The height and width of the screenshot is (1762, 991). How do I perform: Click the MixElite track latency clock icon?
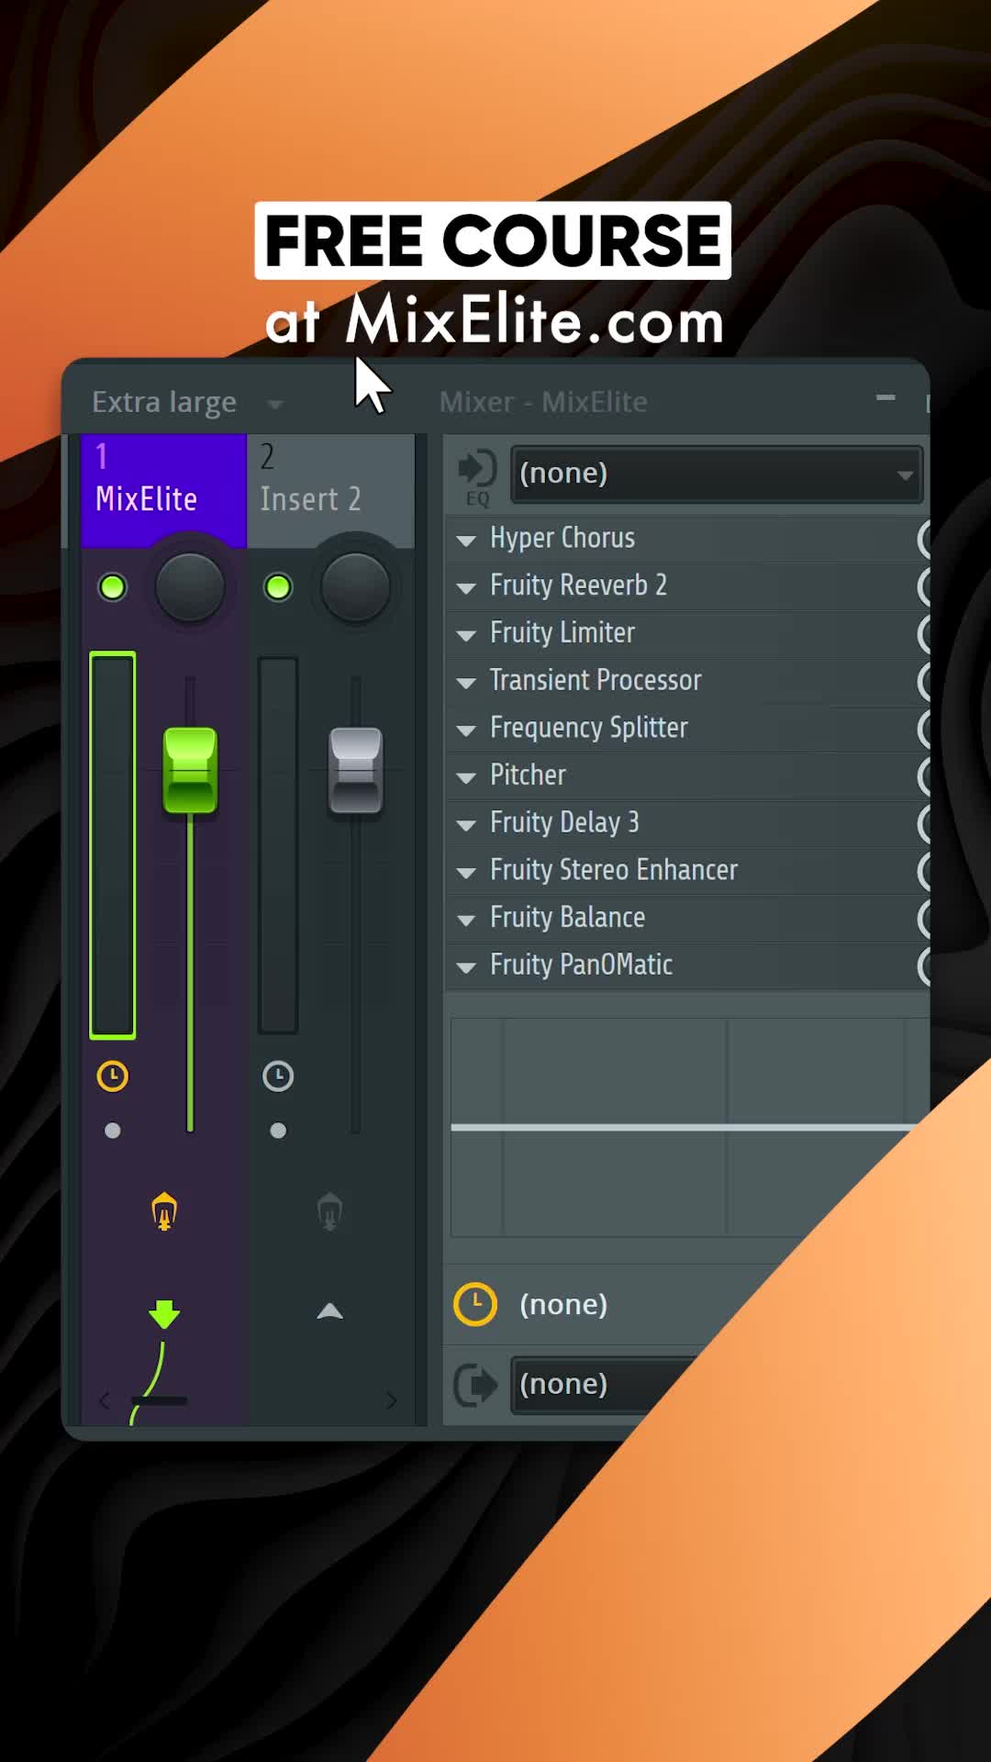[113, 1076]
